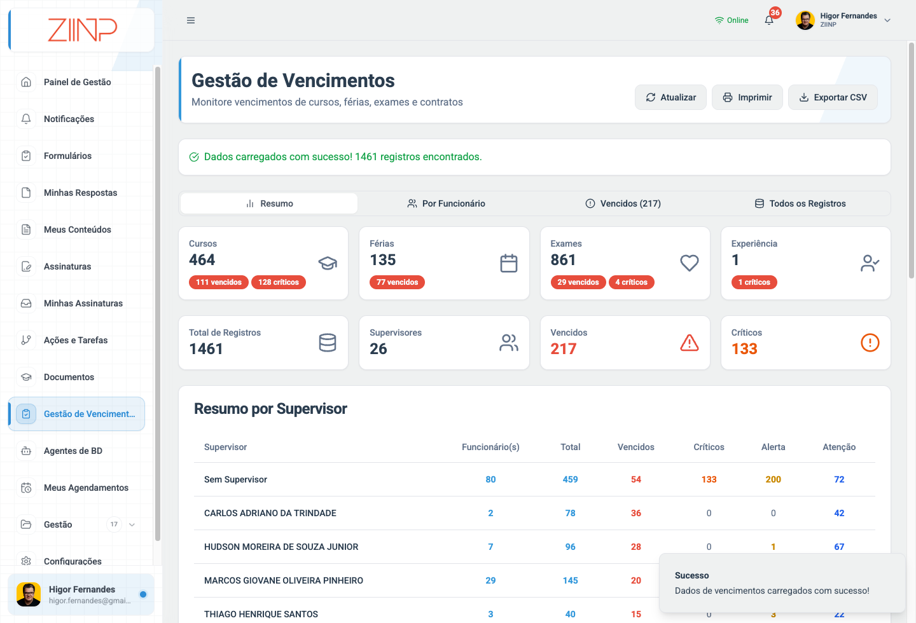Click the Documentos graduation cap icon
Image resolution: width=916 pixels, height=623 pixels.
point(26,377)
